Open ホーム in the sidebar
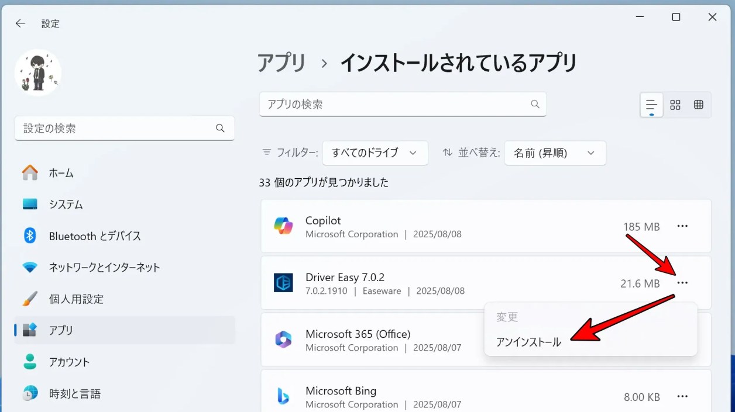The image size is (735, 412). coord(125,173)
